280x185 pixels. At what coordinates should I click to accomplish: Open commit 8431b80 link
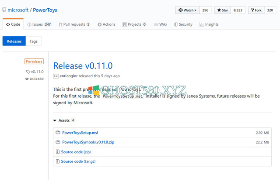tap(37, 79)
